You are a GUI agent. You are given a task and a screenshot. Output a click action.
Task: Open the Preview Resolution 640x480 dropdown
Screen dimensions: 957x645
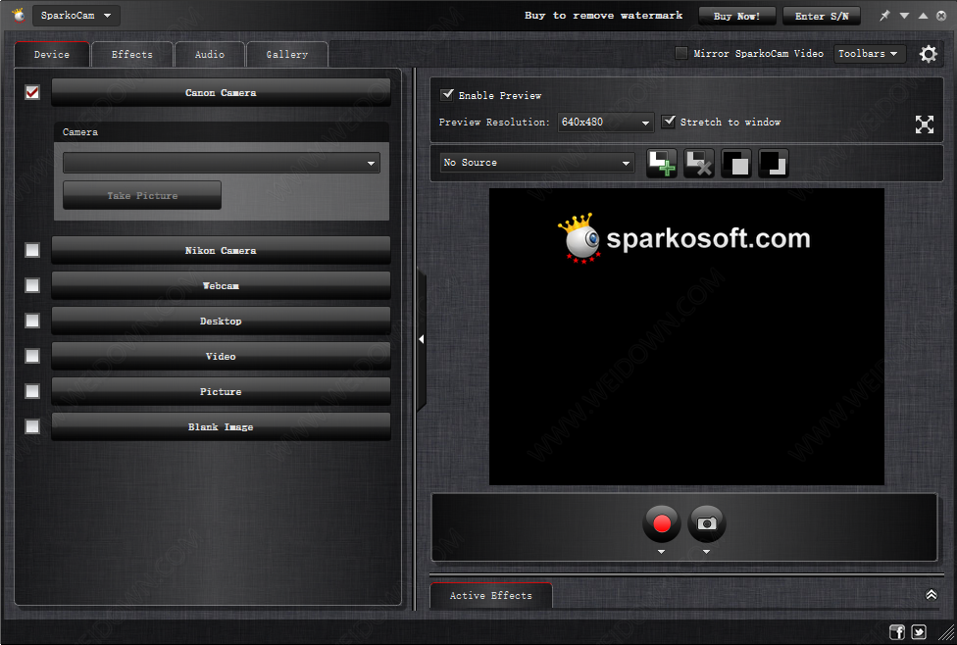pyautogui.click(x=605, y=123)
